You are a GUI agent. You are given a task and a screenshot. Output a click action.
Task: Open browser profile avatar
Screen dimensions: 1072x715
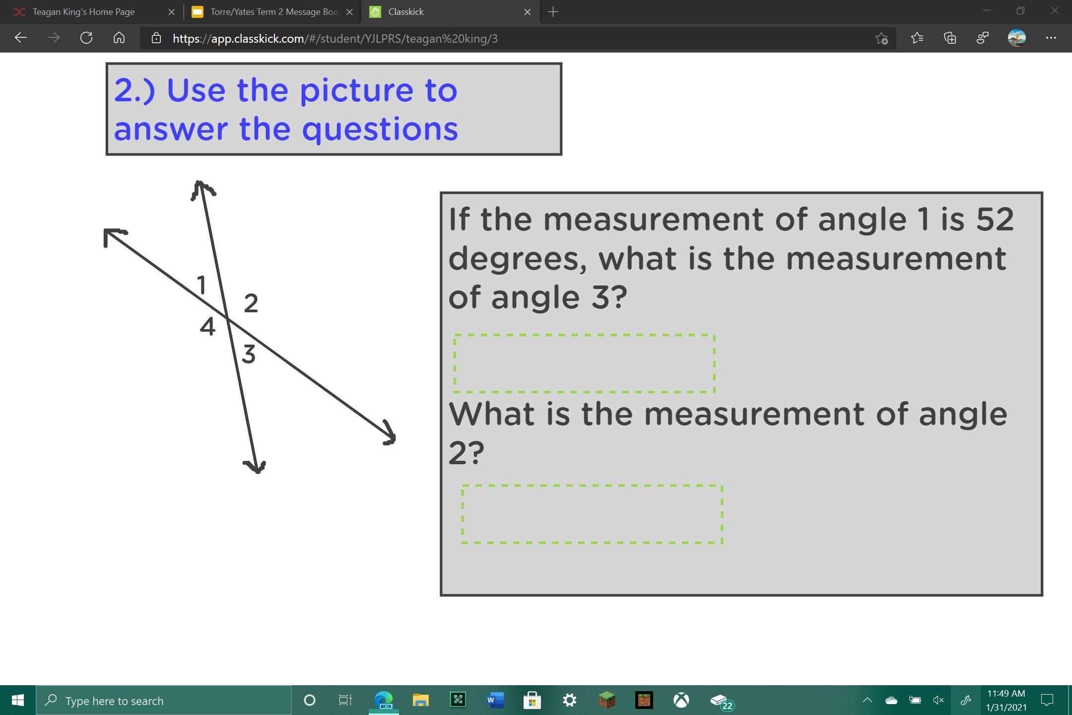tap(1016, 38)
